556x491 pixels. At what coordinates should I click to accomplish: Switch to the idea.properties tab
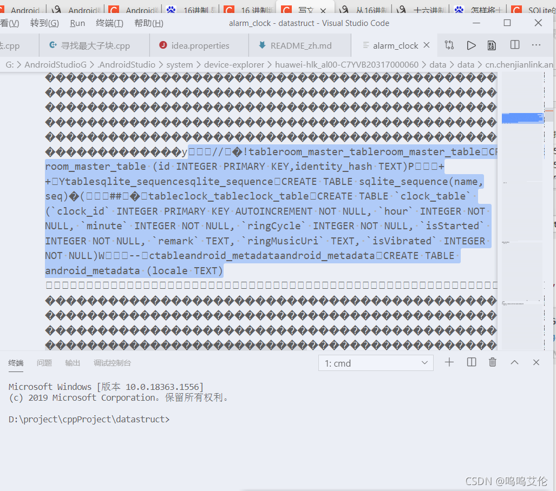tap(199, 45)
